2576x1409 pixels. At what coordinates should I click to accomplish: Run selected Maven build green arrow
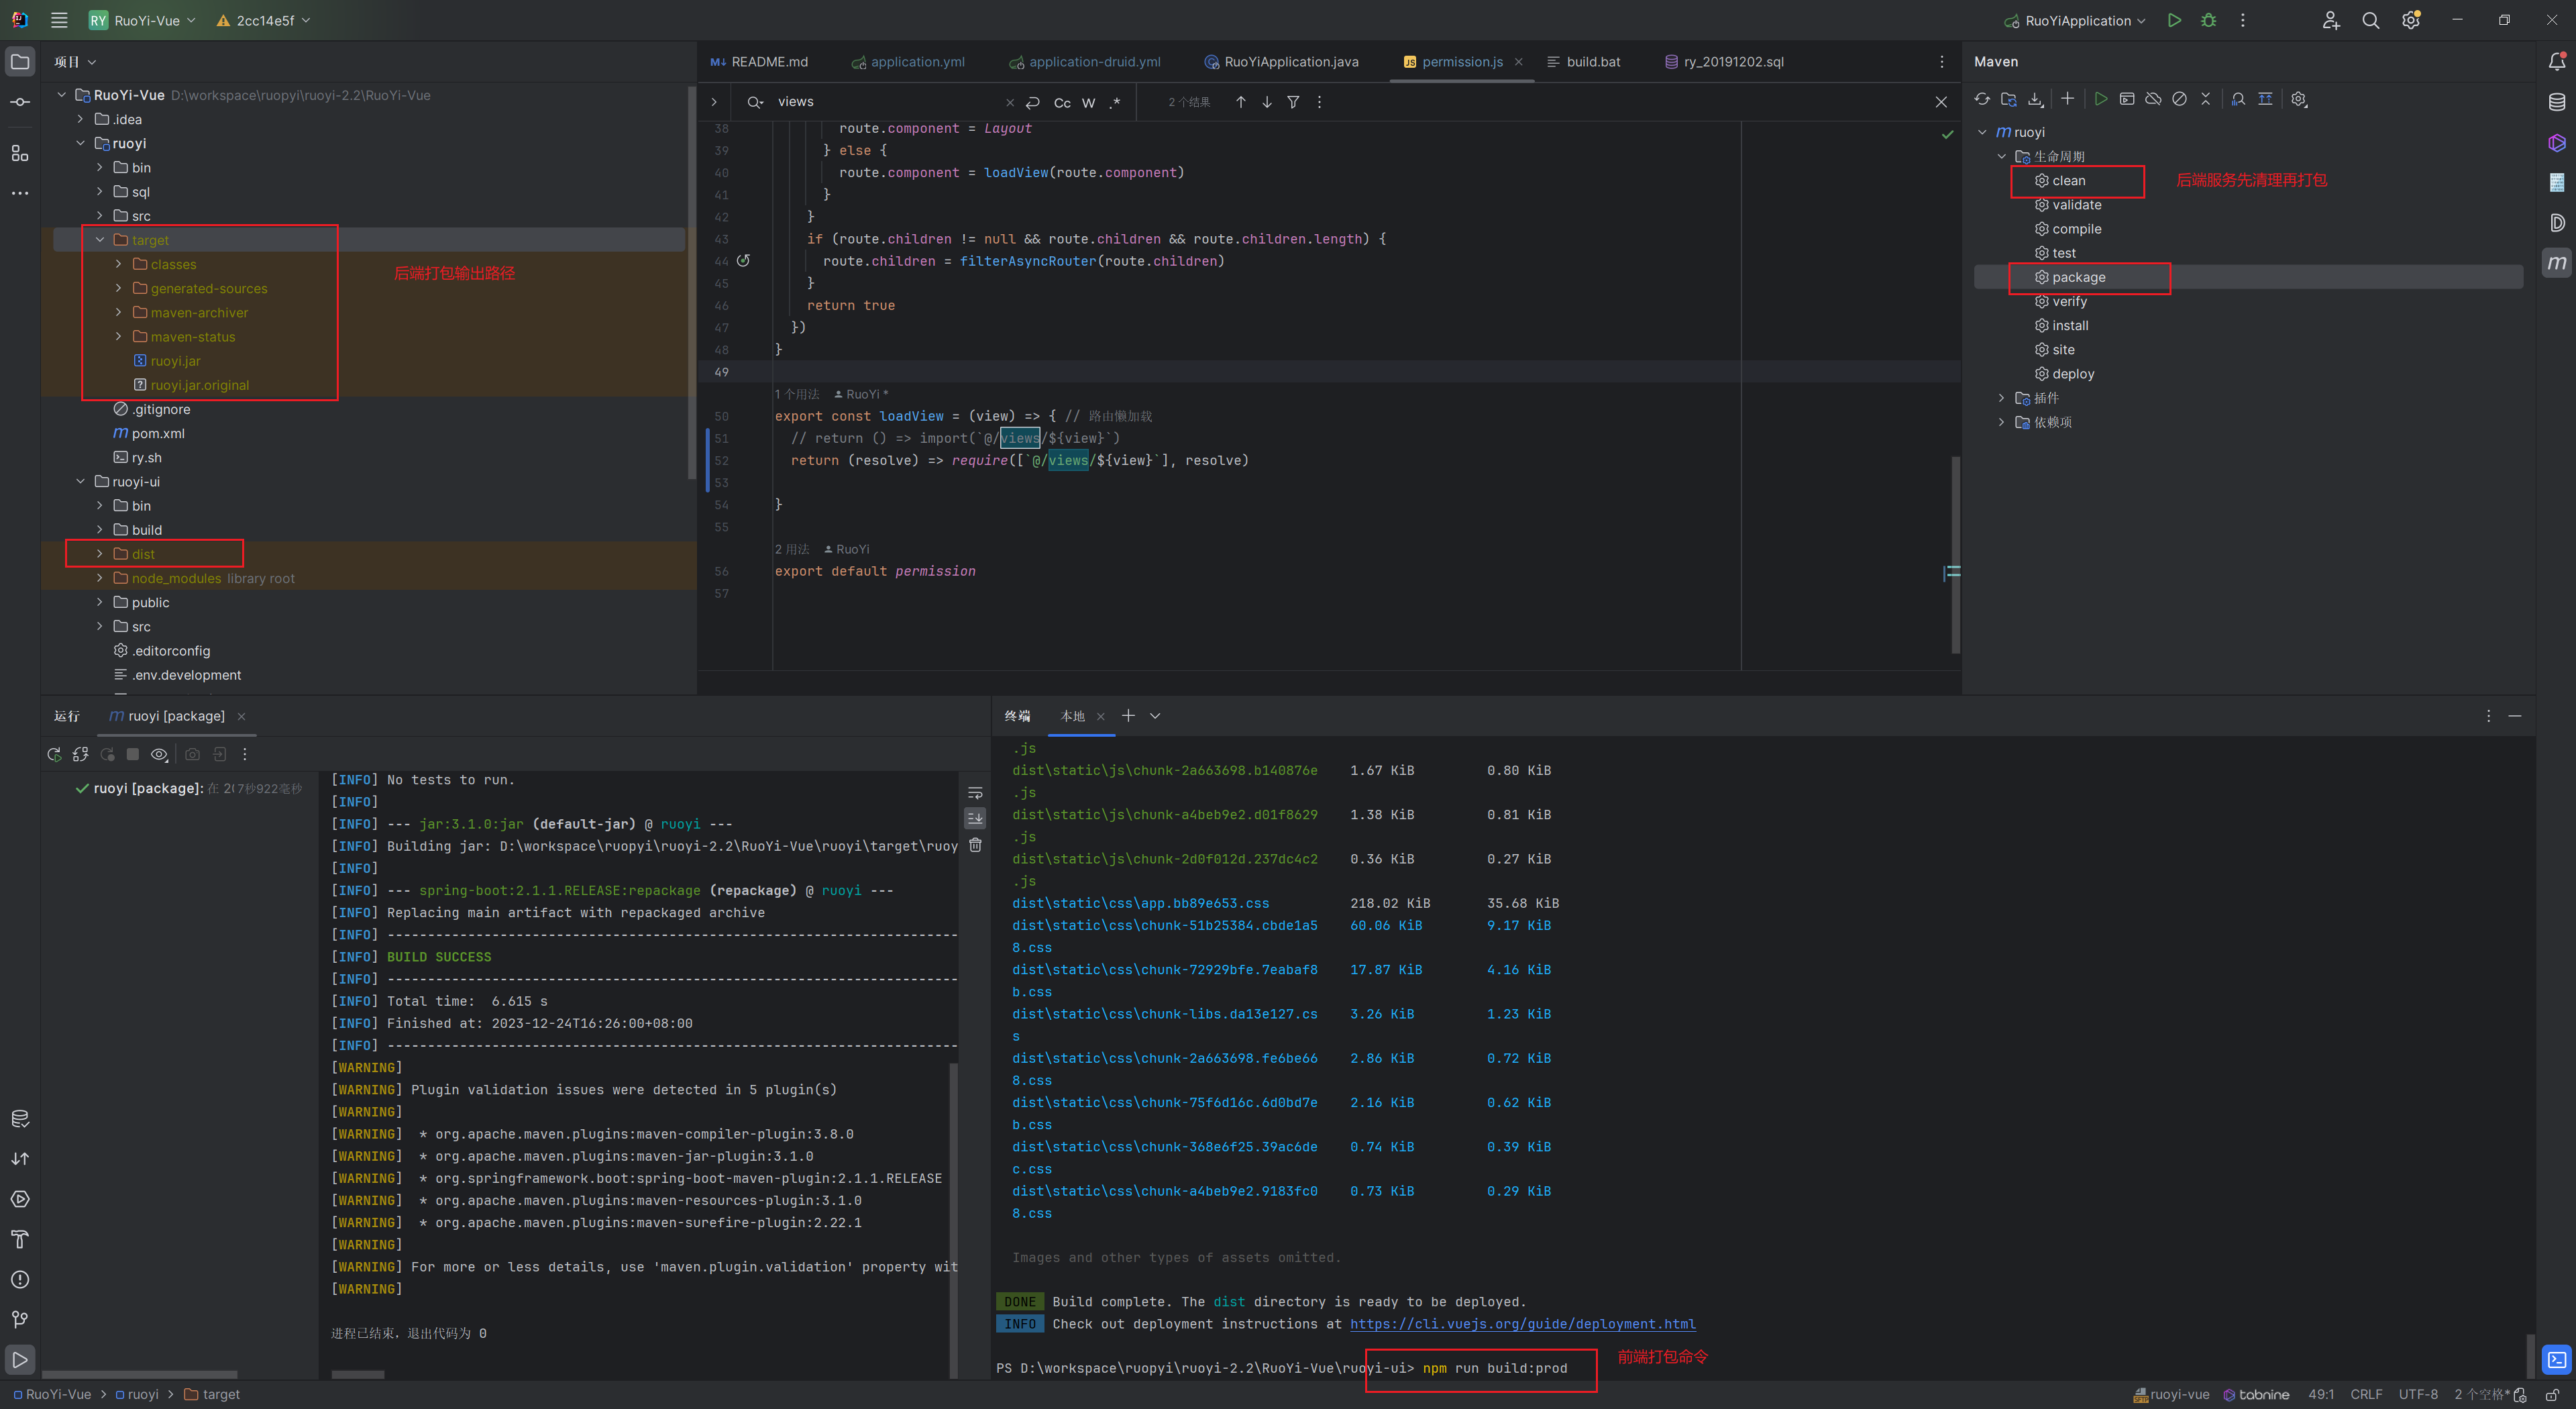pyautogui.click(x=2100, y=99)
